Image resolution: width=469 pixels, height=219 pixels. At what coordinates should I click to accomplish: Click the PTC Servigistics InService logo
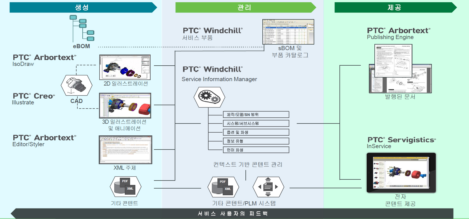click(x=401, y=140)
